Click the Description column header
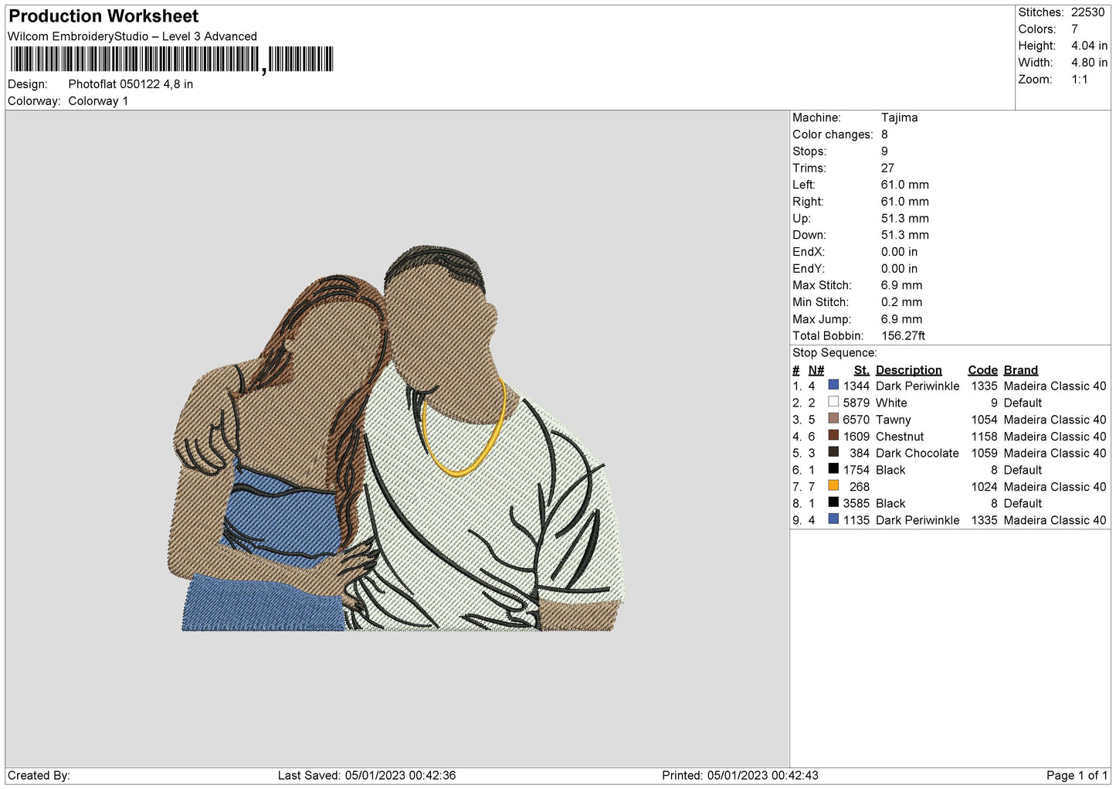The width and height of the screenshot is (1116, 789). point(908,370)
